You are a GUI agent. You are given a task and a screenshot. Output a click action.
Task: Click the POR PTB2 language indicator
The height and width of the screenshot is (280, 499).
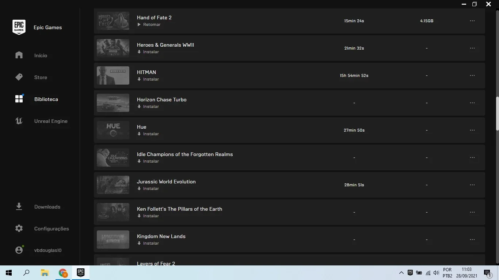tap(447, 273)
